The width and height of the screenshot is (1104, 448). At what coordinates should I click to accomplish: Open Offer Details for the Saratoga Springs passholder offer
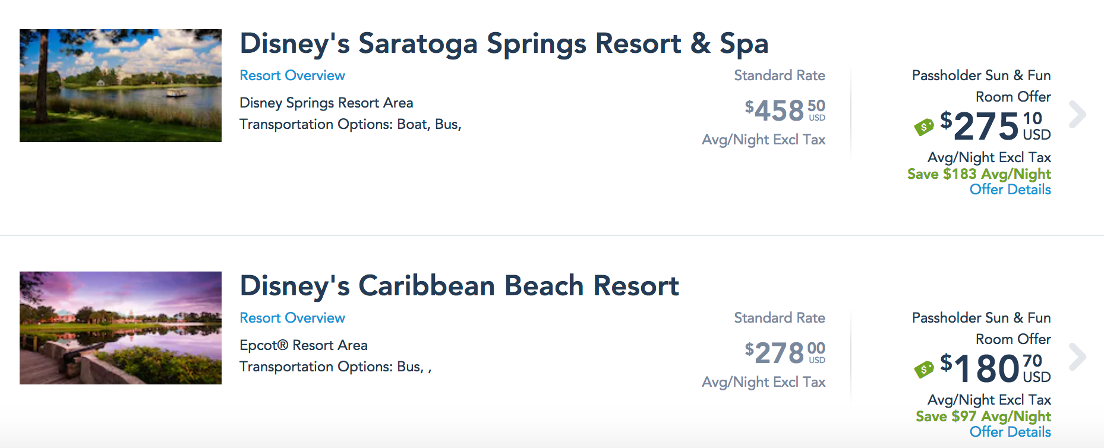pos(1010,190)
